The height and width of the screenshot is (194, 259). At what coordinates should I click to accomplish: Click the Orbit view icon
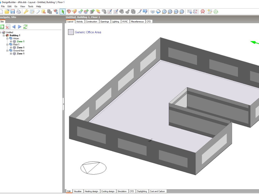point(158,12)
